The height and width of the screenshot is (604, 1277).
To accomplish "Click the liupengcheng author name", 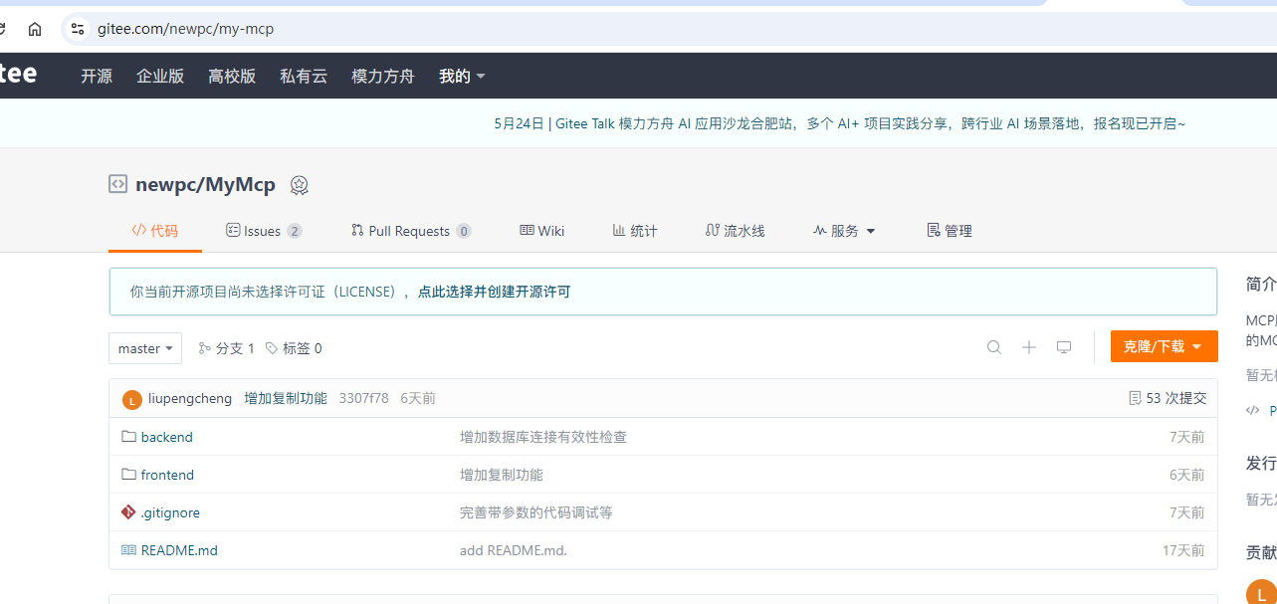I will click(190, 398).
